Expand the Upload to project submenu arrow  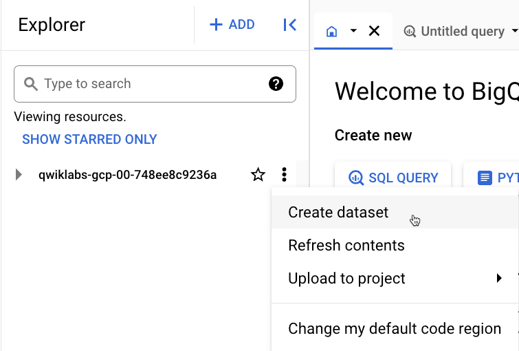pyautogui.click(x=499, y=279)
